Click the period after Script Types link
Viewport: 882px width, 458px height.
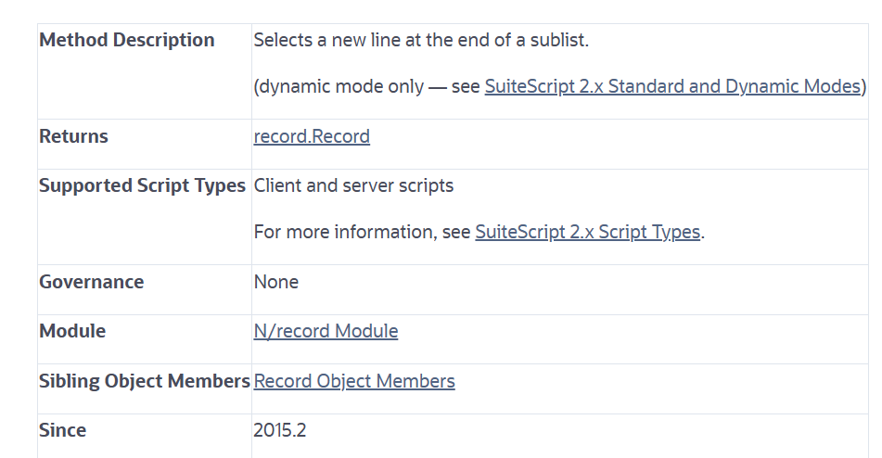[x=703, y=233]
